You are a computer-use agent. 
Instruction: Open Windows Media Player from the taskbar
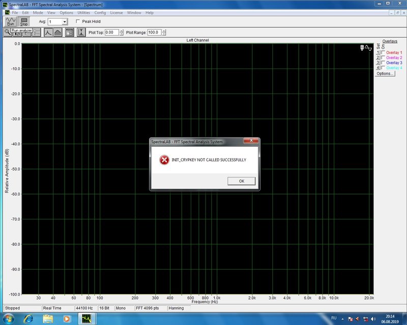(x=67, y=318)
